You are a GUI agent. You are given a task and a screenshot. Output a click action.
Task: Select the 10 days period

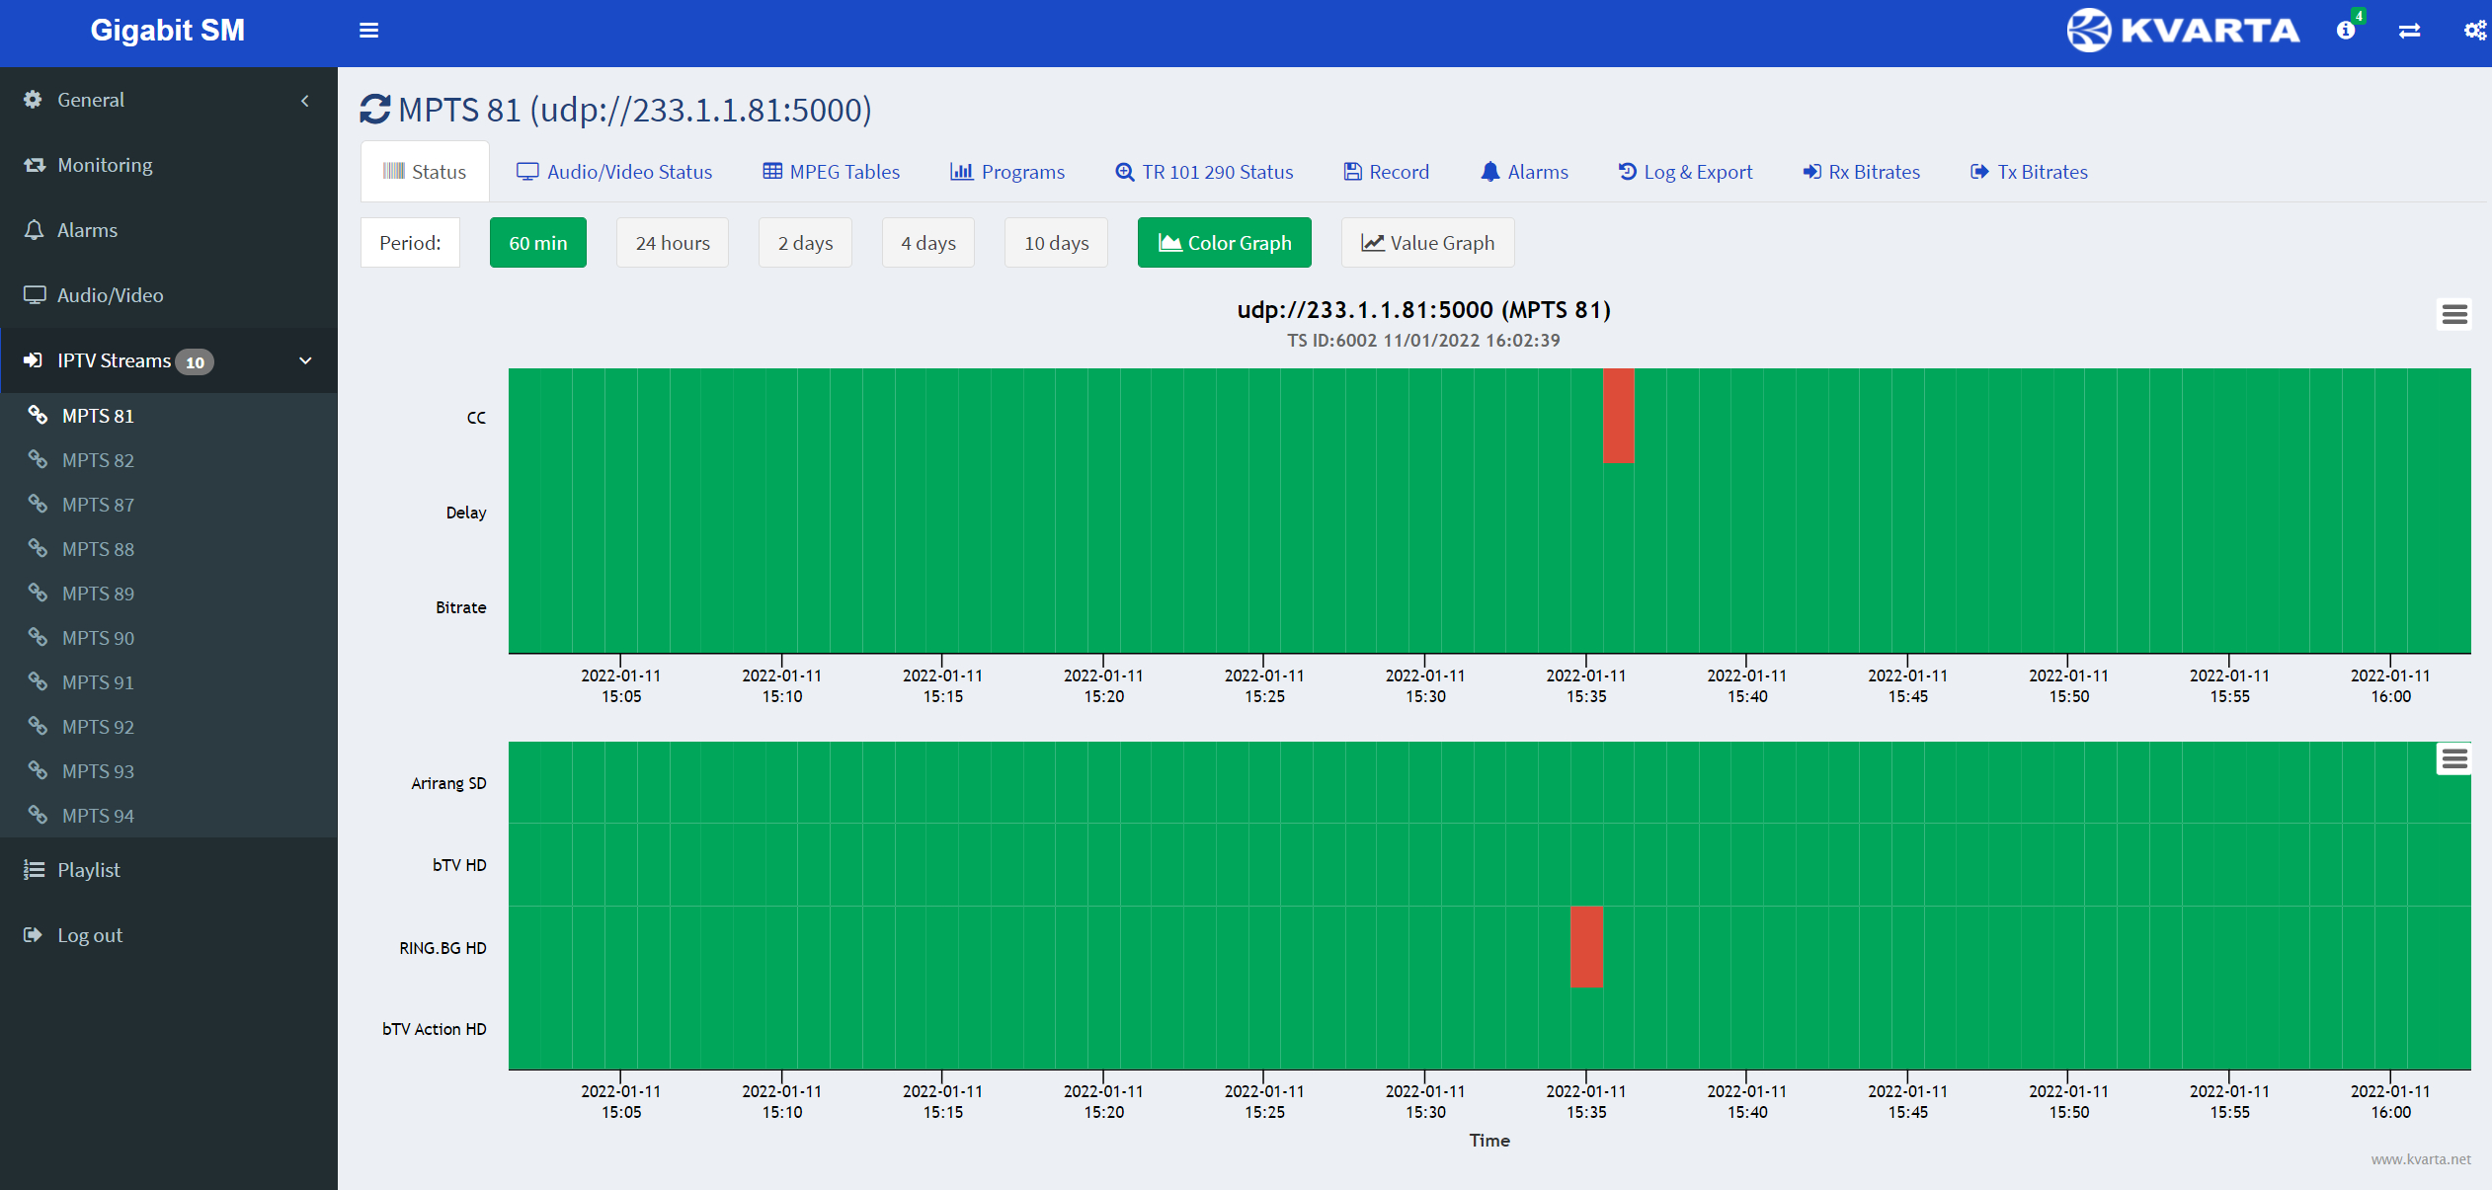(1057, 243)
